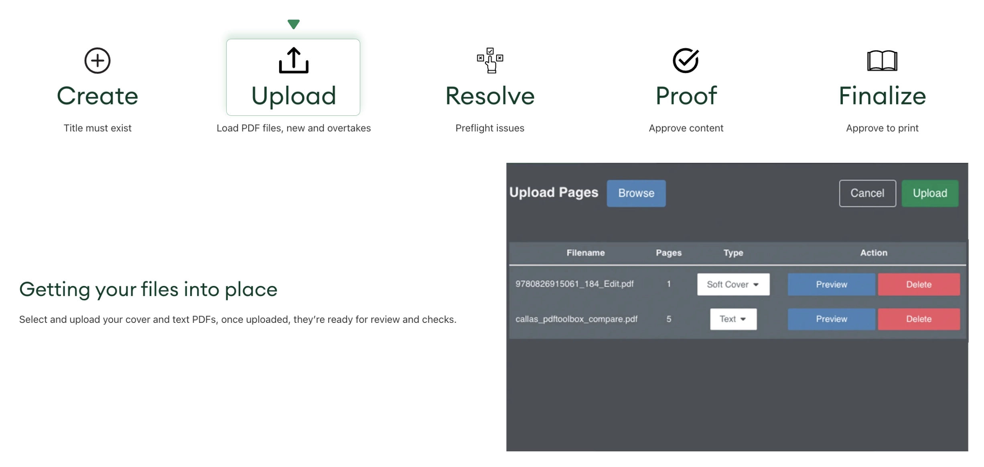Click the Finalize open book icon

pos(882,60)
